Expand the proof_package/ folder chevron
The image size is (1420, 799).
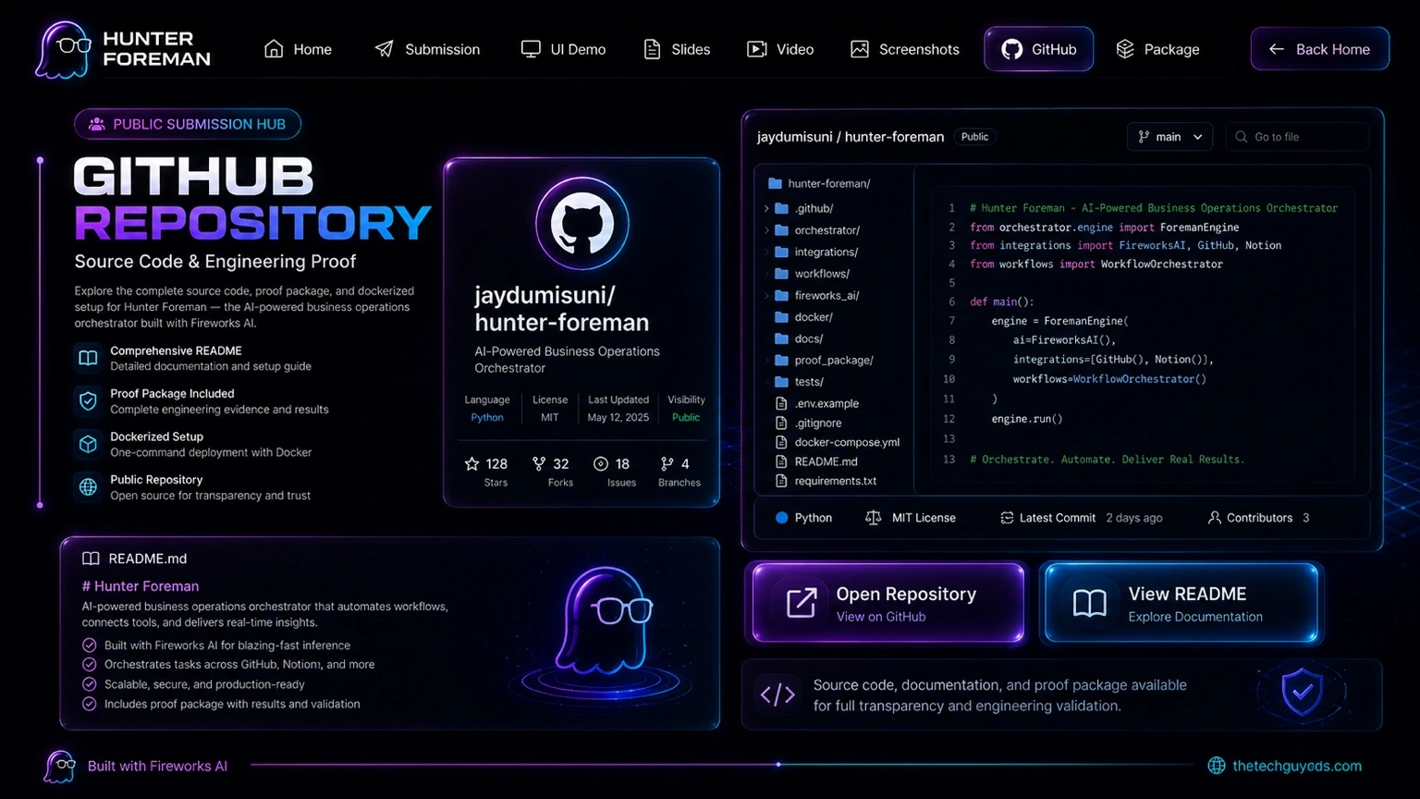tap(766, 360)
